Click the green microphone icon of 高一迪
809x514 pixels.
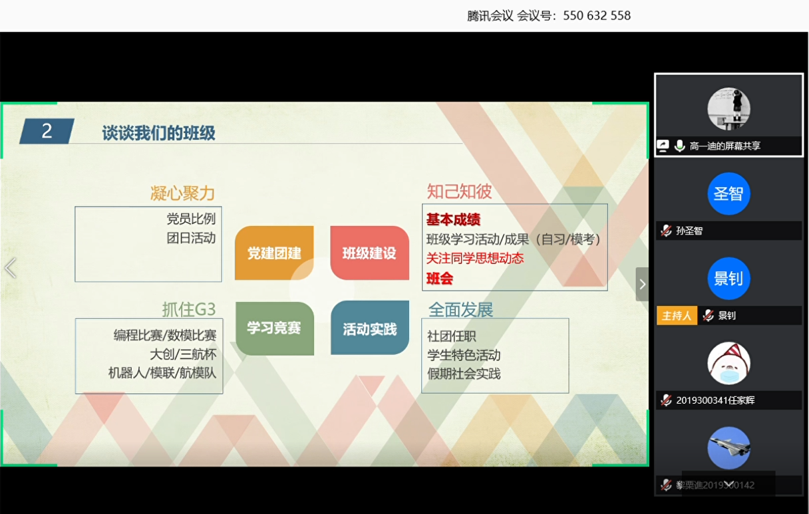coord(679,146)
